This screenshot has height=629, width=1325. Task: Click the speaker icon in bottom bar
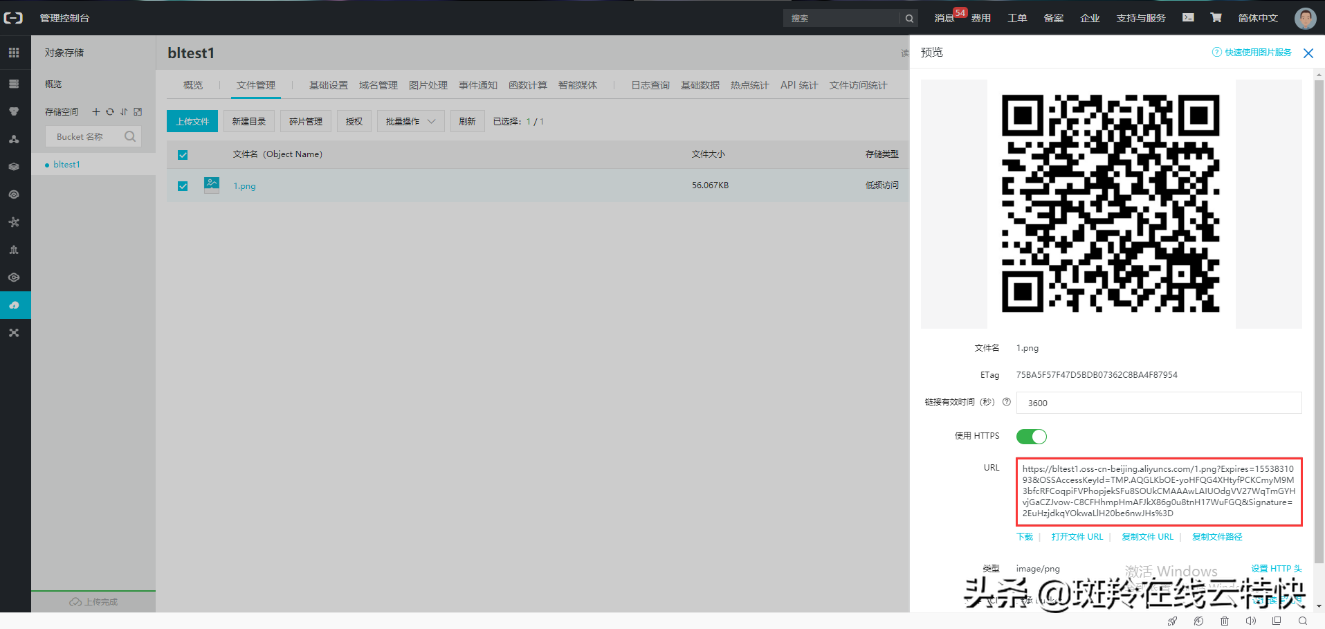pos(1251,621)
